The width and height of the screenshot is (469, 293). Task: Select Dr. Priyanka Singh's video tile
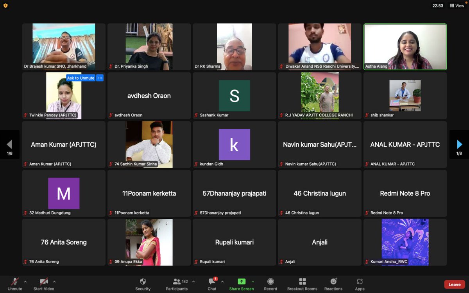(149, 47)
